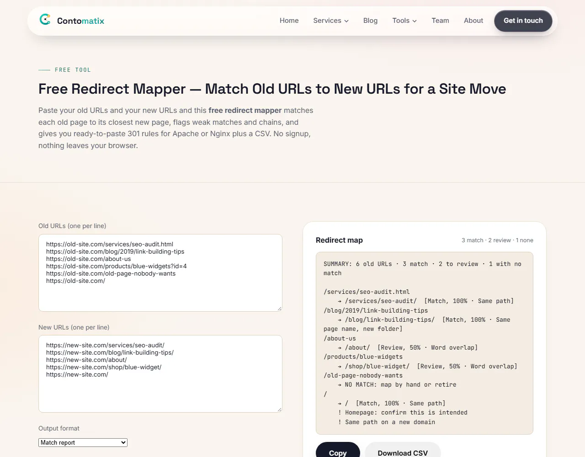585x457 pixels.
Task: Click the 'Output format' label
Action: (x=59, y=429)
